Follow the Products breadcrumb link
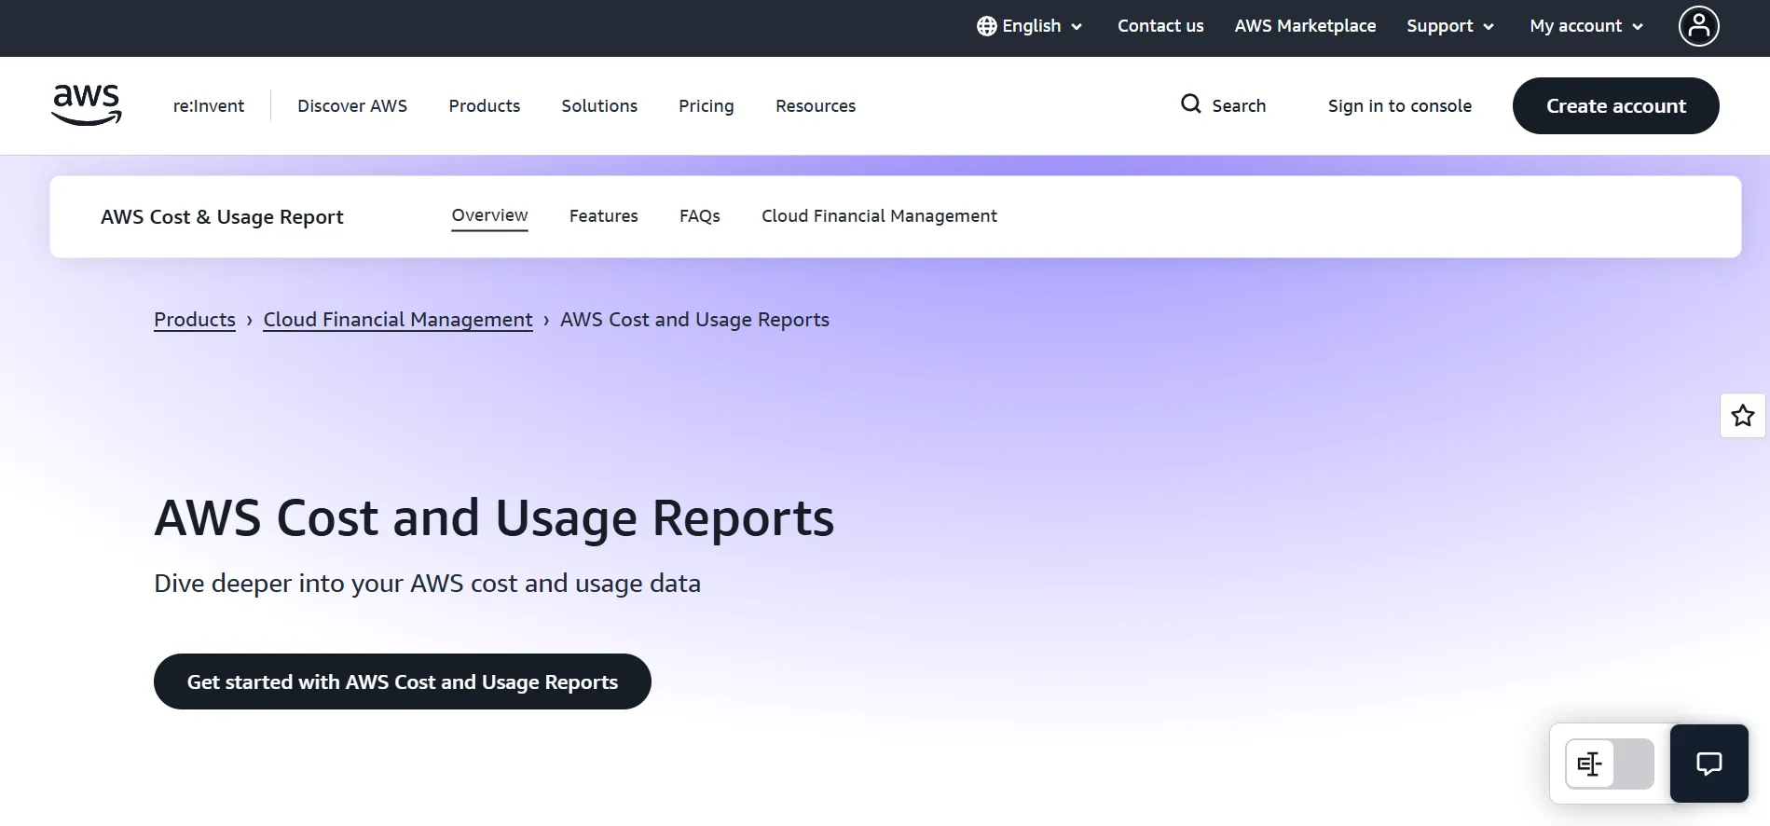This screenshot has height=826, width=1770. click(195, 320)
